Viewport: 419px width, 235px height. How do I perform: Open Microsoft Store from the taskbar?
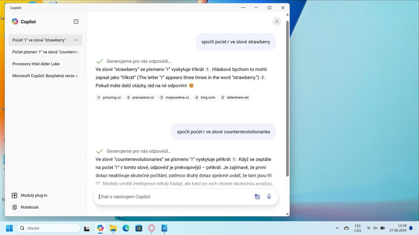[x=139, y=228]
